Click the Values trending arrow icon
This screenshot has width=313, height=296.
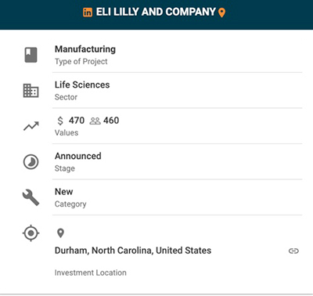pyautogui.click(x=31, y=126)
